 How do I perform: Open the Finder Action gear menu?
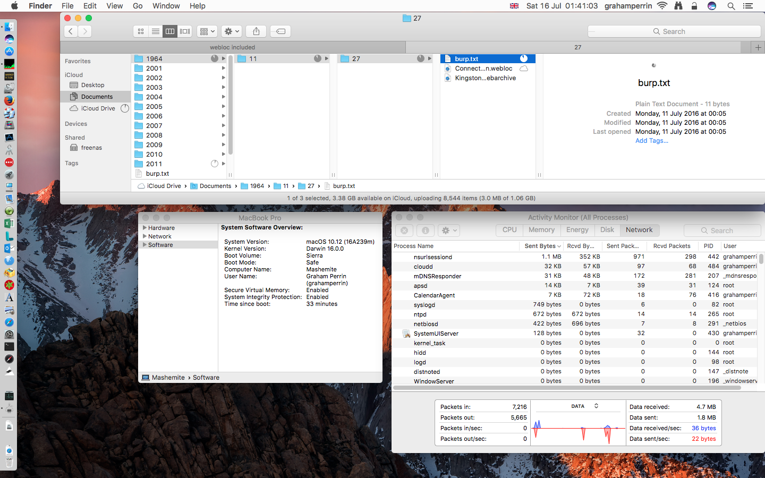point(232,31)
